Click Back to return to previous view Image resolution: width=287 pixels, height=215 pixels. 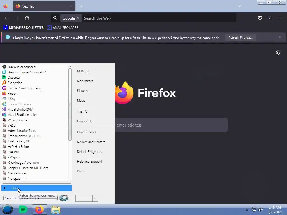coord(36,188)
